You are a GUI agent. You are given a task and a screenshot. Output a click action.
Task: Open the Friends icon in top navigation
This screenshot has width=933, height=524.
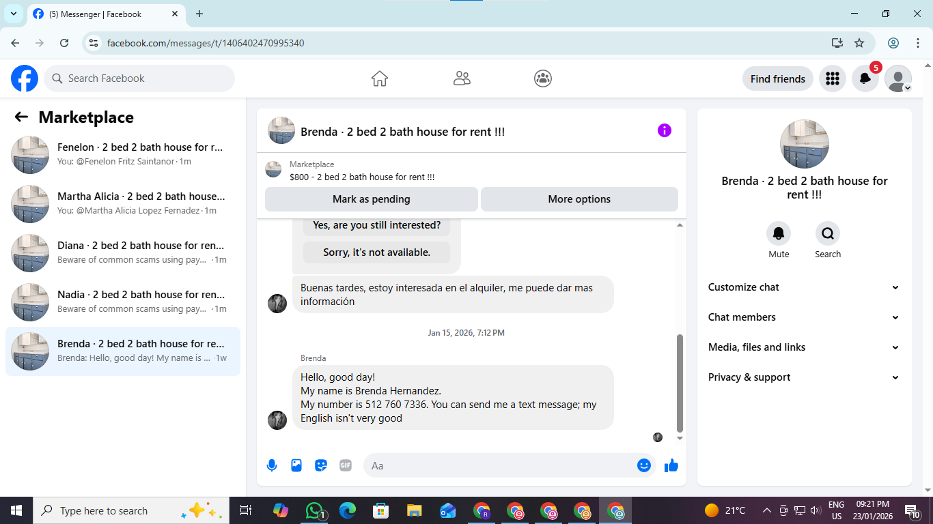tap(462, 78)
